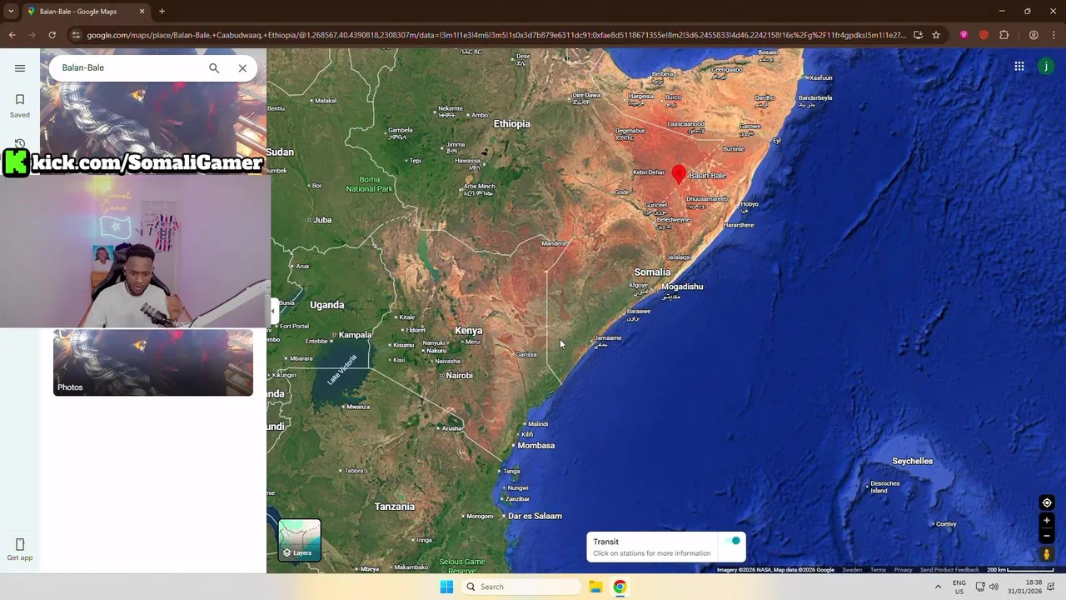Open File Explorer from the taskbar
The width and height of the screenshot is (1066, 600).
[595, 587]
